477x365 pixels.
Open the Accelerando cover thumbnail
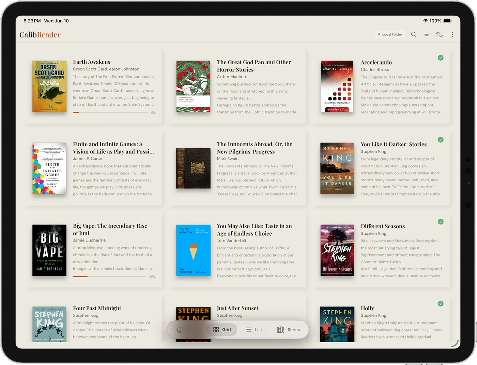(337, 86)
